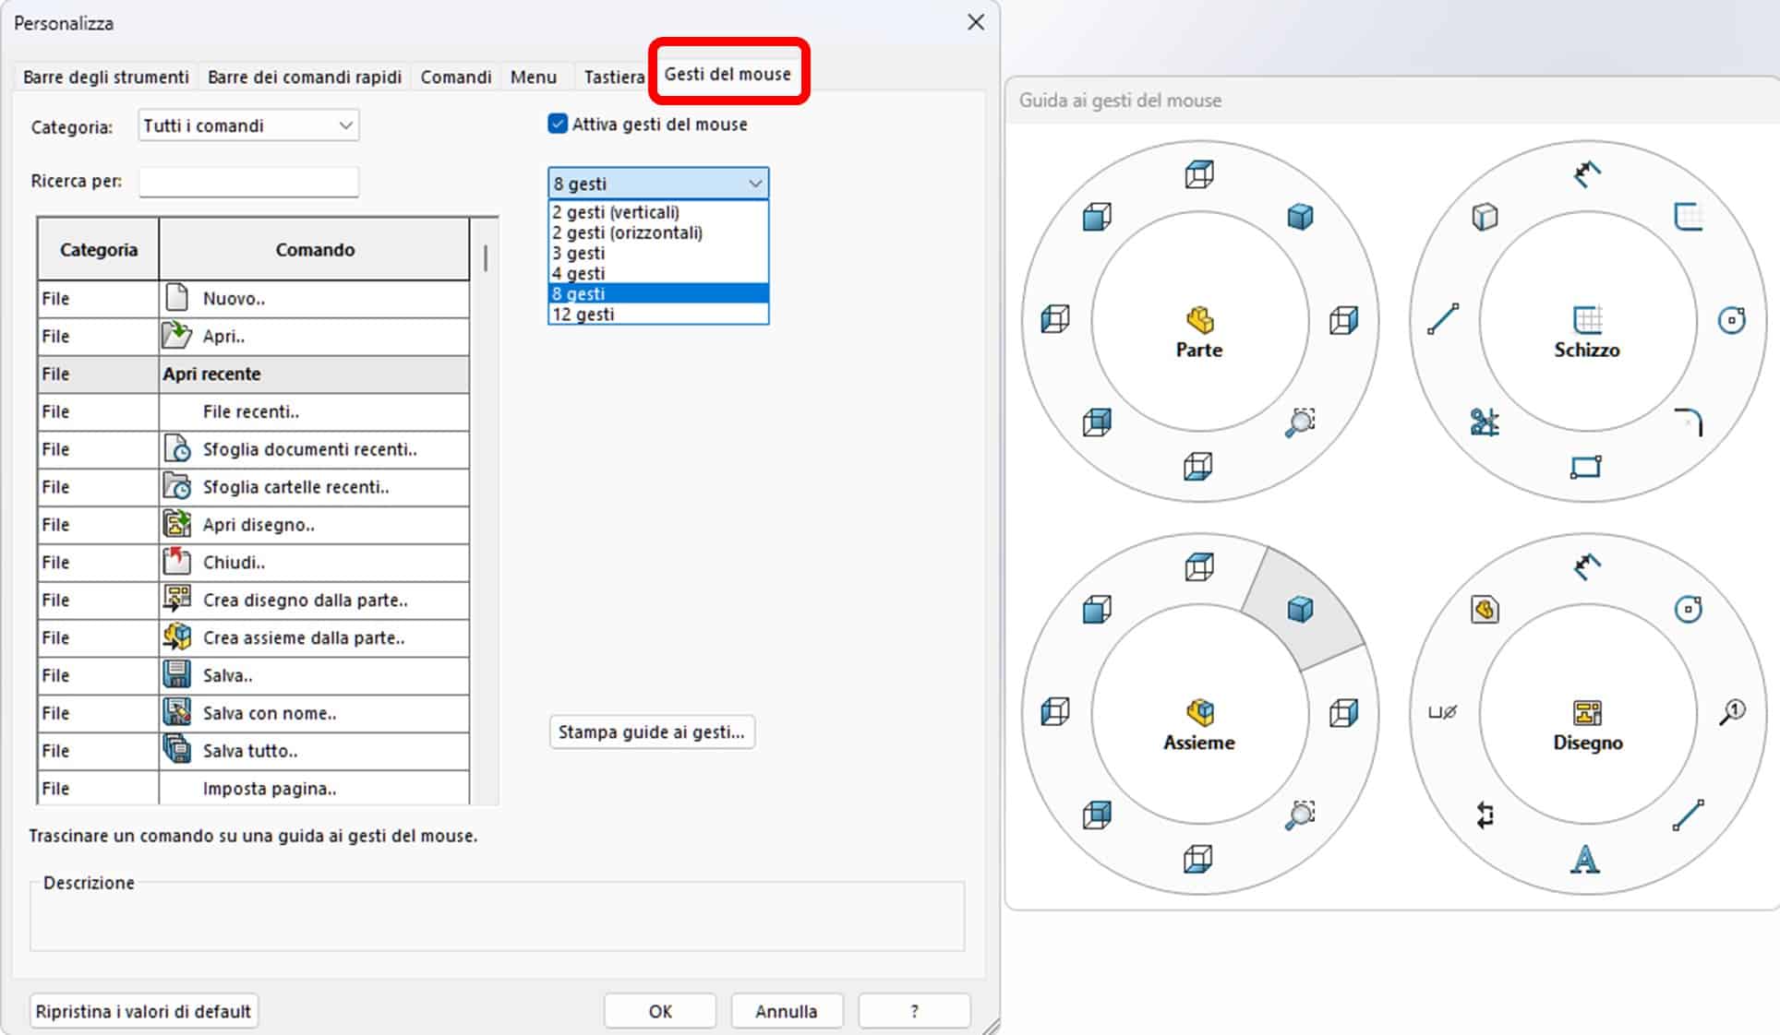Click the text note 'A' icon in Disegno wheel
Image resolution: width=1780 pixels, height=1035 pixels.
pos(1585,859)
